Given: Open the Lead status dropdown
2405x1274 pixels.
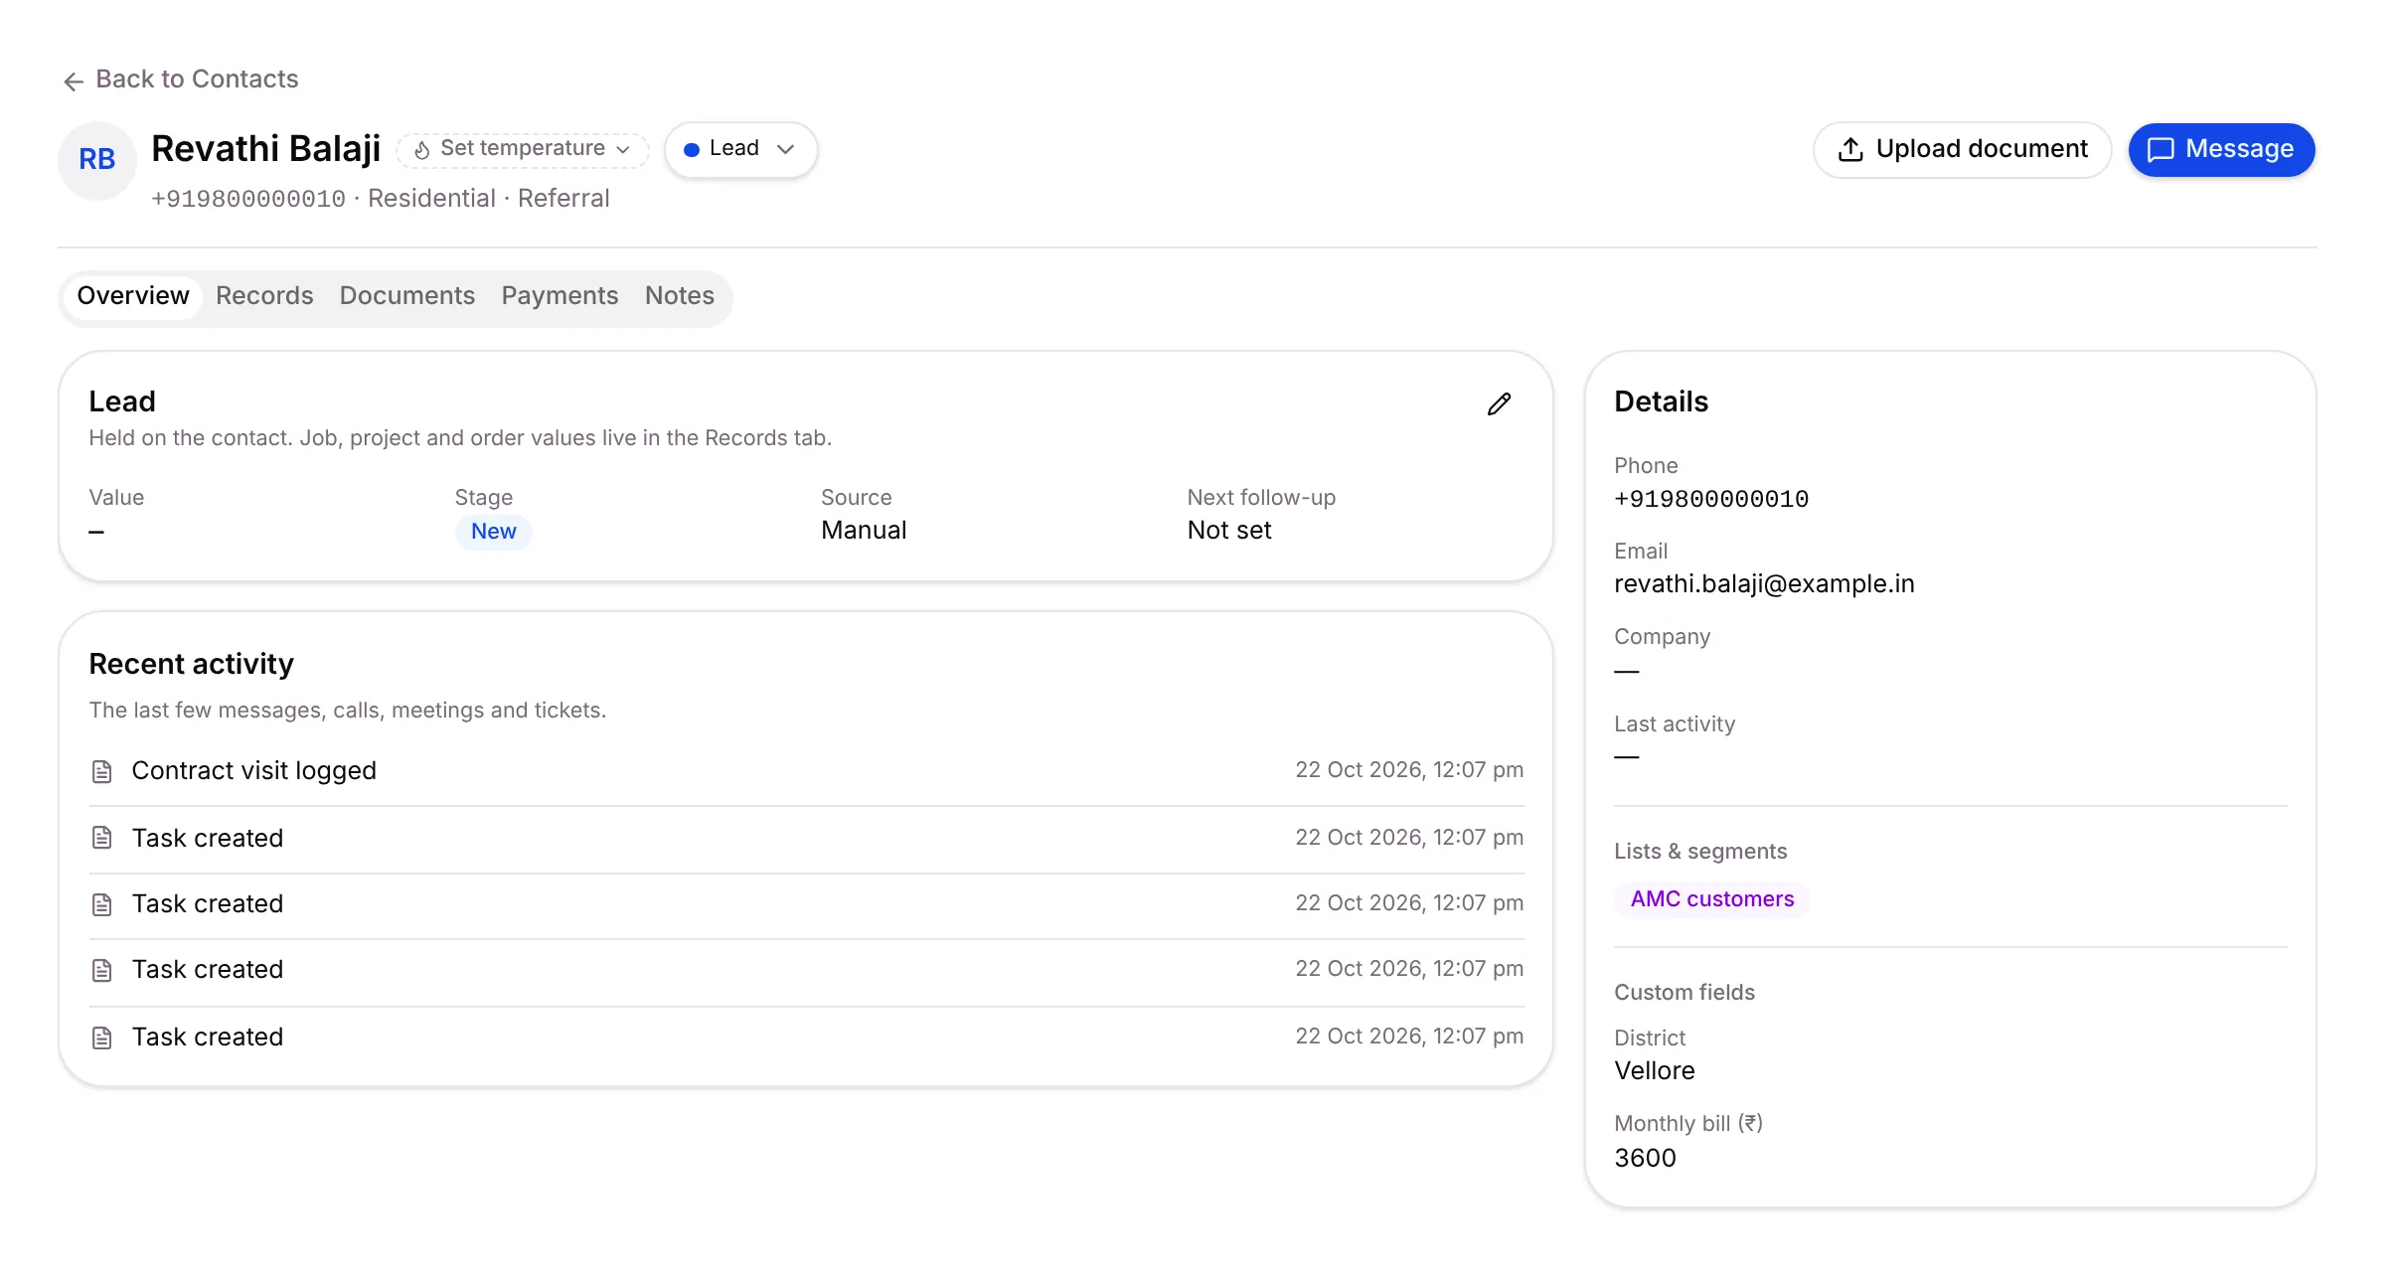Looking at the screenshot, I should click(x=740, y=149).
